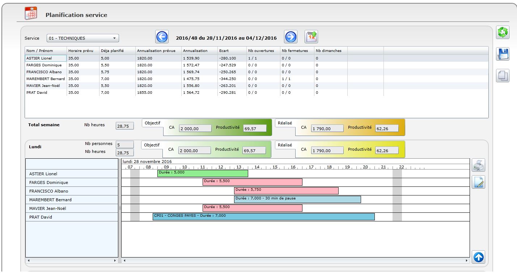Click Lundi Objectif CA field
Image resolution: width=517 pixels, height=273 pixels.
(x=194, y=150)
